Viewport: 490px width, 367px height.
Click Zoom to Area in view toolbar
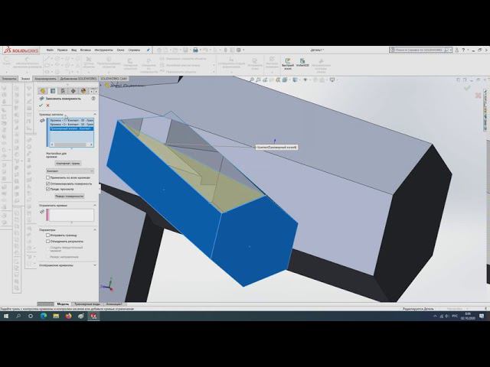click(259, 80)
